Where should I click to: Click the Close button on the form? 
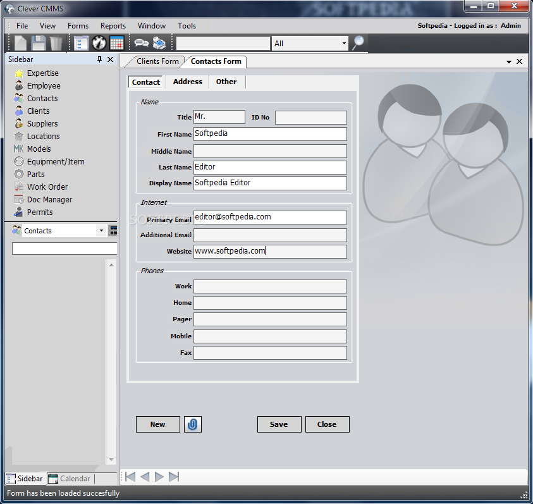(x=327, y=424)
